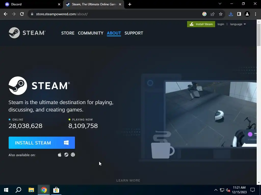The height and width of the screenshot is (195, 261).
Task: Open the SUPPORT menu
Action: (x=134, y=33)
